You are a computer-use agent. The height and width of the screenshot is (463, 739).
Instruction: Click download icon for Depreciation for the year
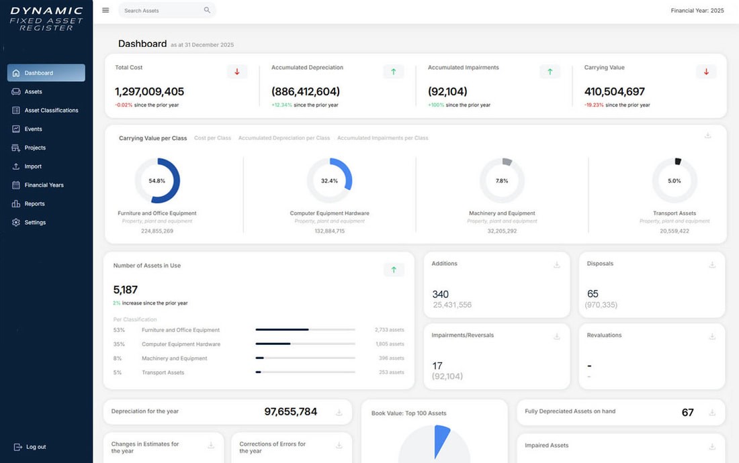[339, 413]
